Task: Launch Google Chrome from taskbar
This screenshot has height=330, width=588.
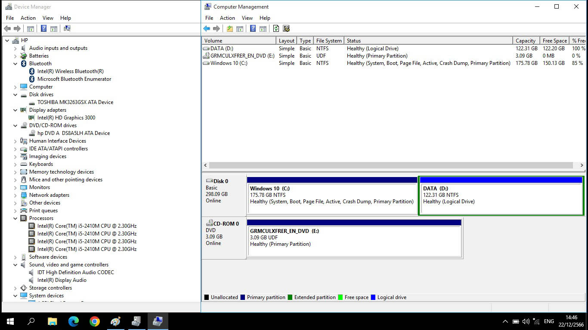Action: pos(95,321)
